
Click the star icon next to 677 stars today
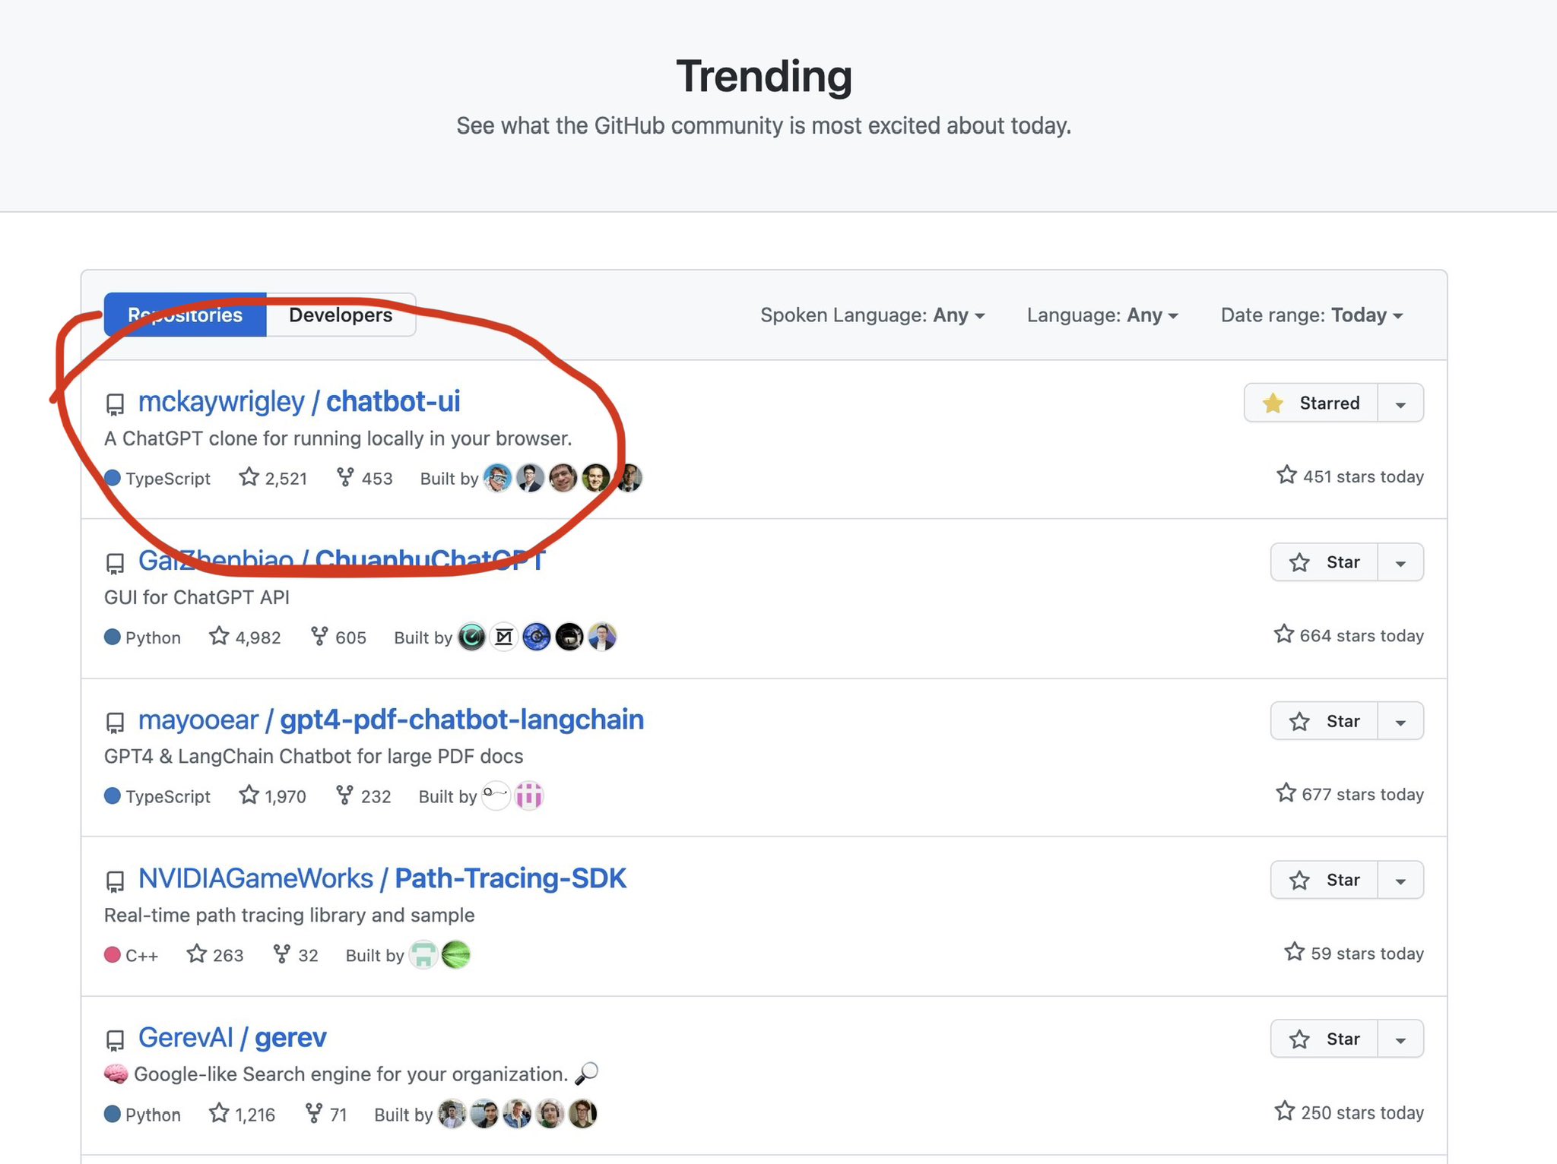click(1286, 792)
